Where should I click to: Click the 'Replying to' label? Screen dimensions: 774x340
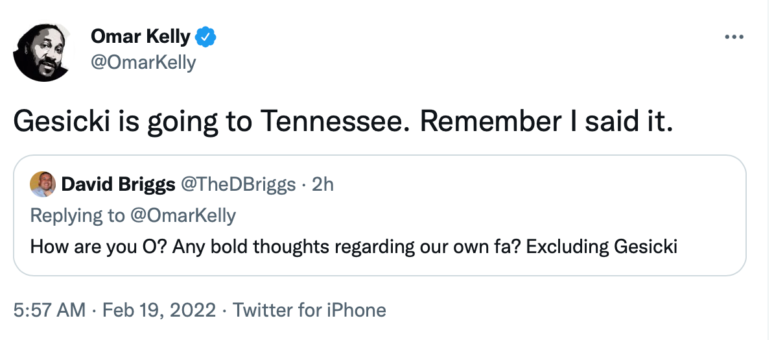click(x=77, y=215)
